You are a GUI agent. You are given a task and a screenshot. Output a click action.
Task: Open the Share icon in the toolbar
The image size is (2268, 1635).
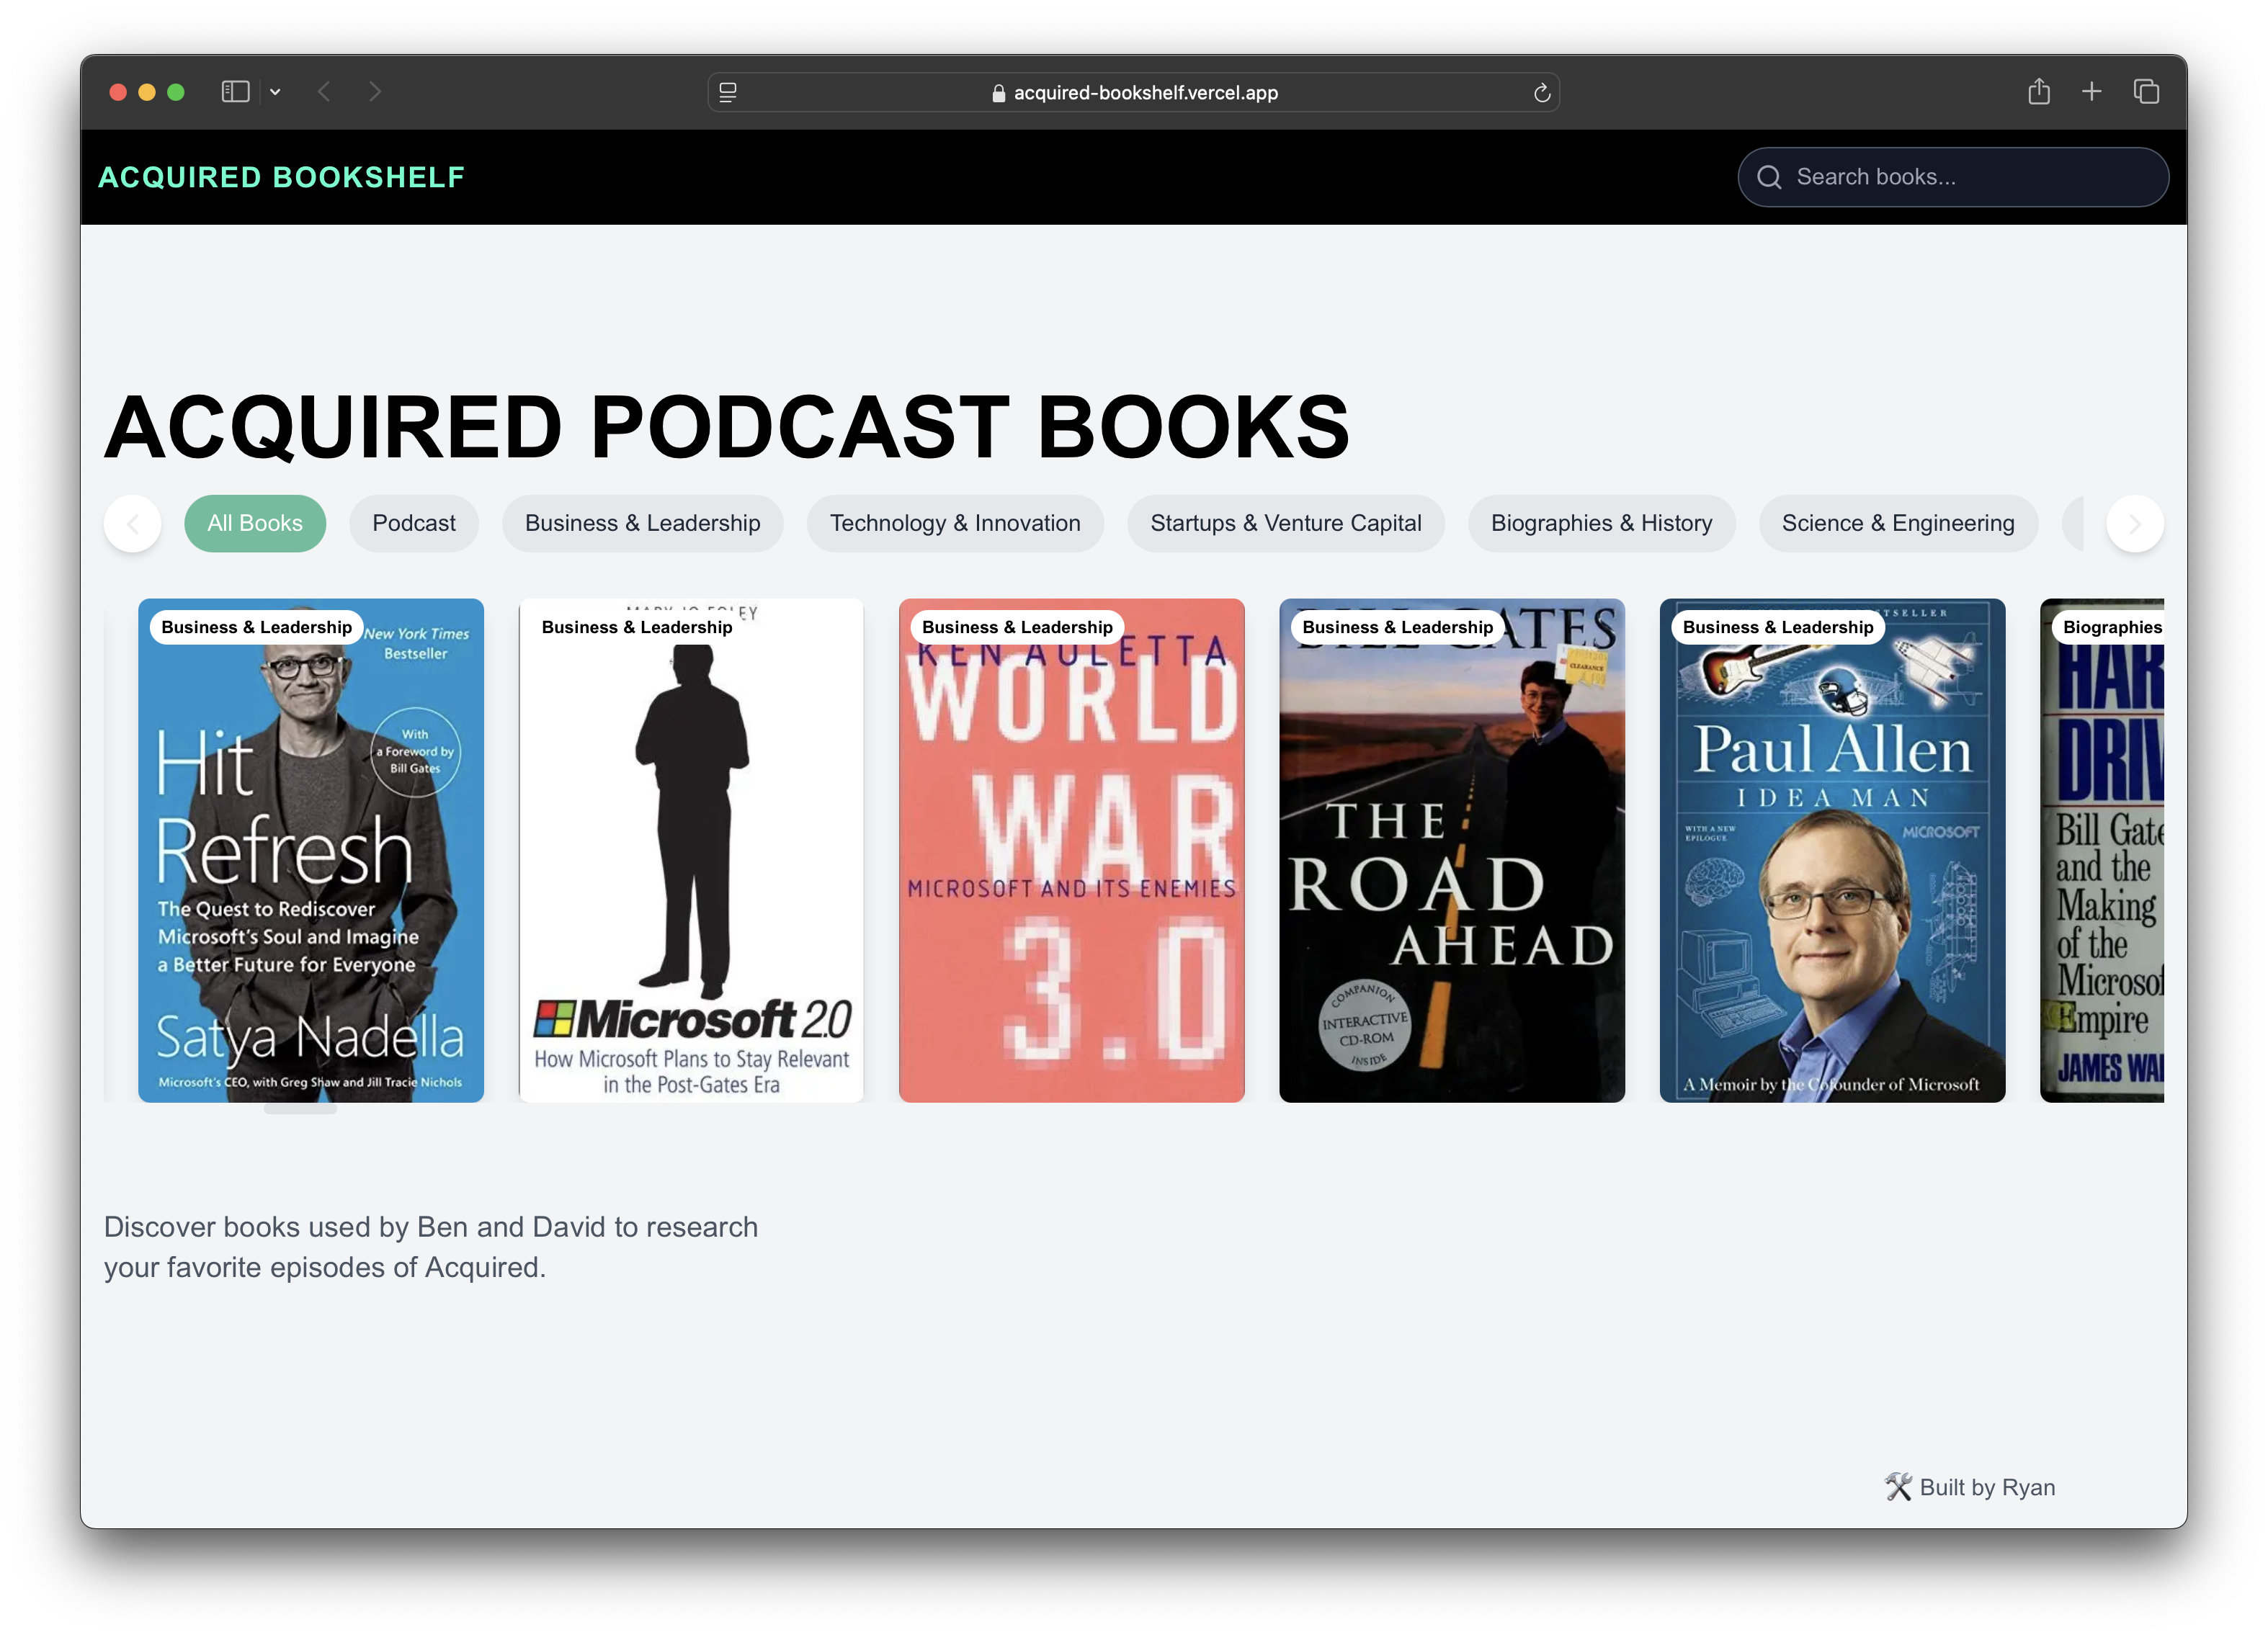pos(2038,91)
